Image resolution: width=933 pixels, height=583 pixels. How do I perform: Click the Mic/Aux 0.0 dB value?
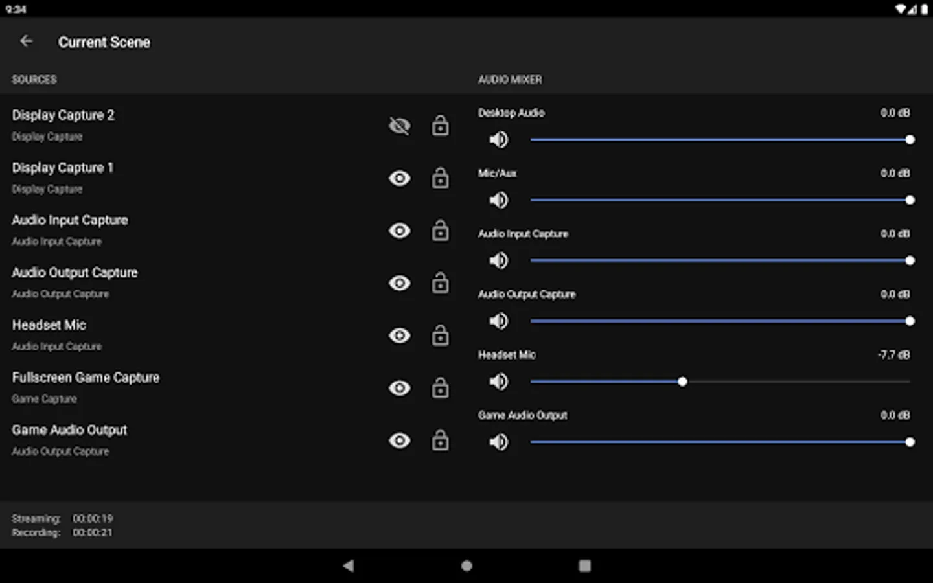tap(895, 173)
